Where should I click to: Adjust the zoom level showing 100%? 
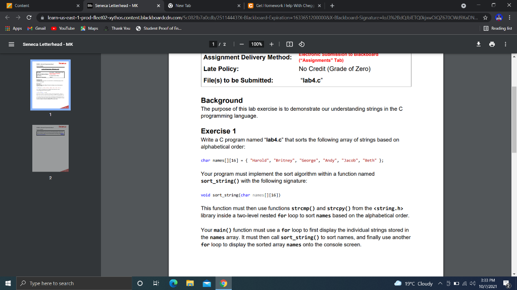pos(256,44)
